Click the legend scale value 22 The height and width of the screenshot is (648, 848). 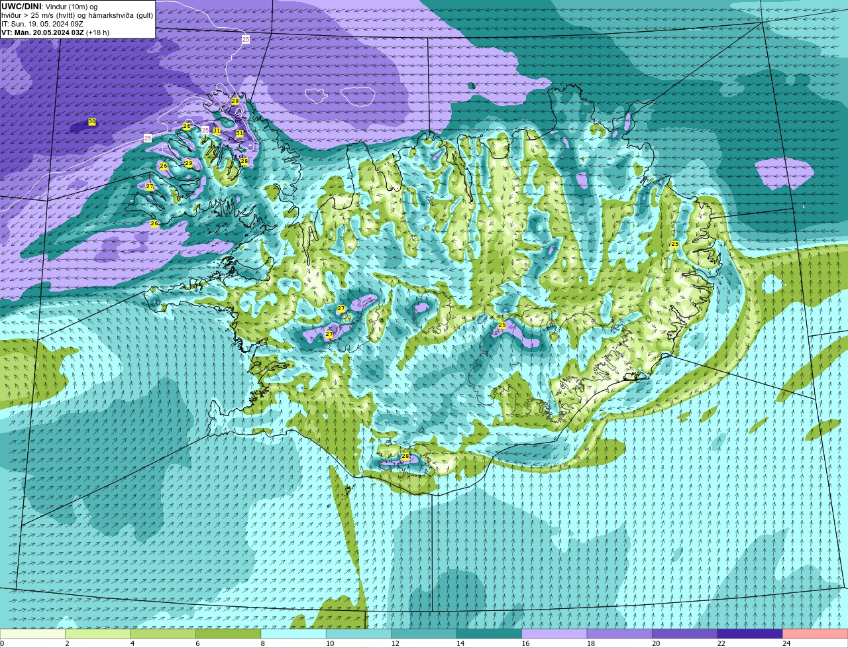(721, 643)
